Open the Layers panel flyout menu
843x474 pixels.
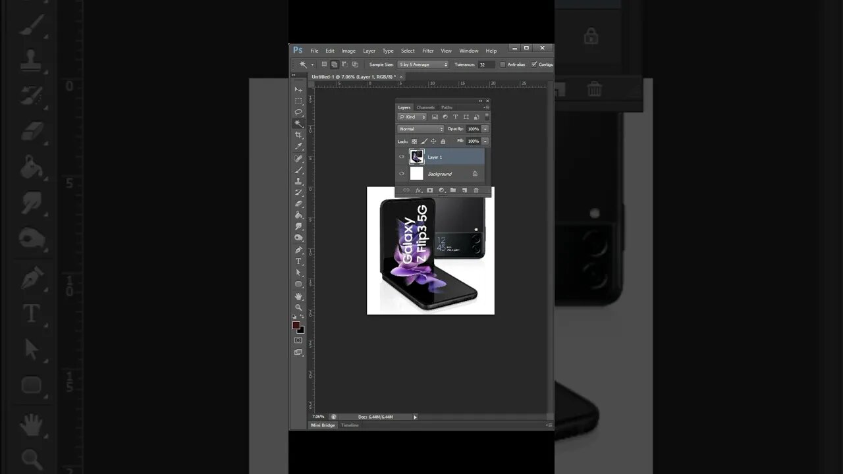pyautogui.click(x=486, y=107)
